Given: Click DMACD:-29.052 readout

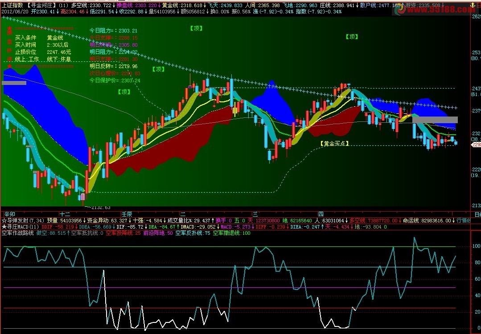Looking at the screenshot, I should point(198,227).
